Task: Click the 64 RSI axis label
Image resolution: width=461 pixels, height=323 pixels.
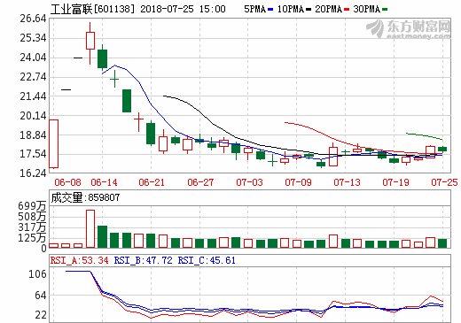Action: click(41, 296)
